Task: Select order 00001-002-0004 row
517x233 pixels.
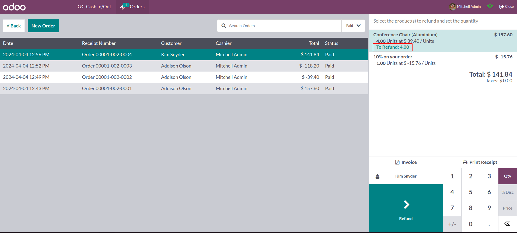Action: pyautogui.click(x=184, y=55)
